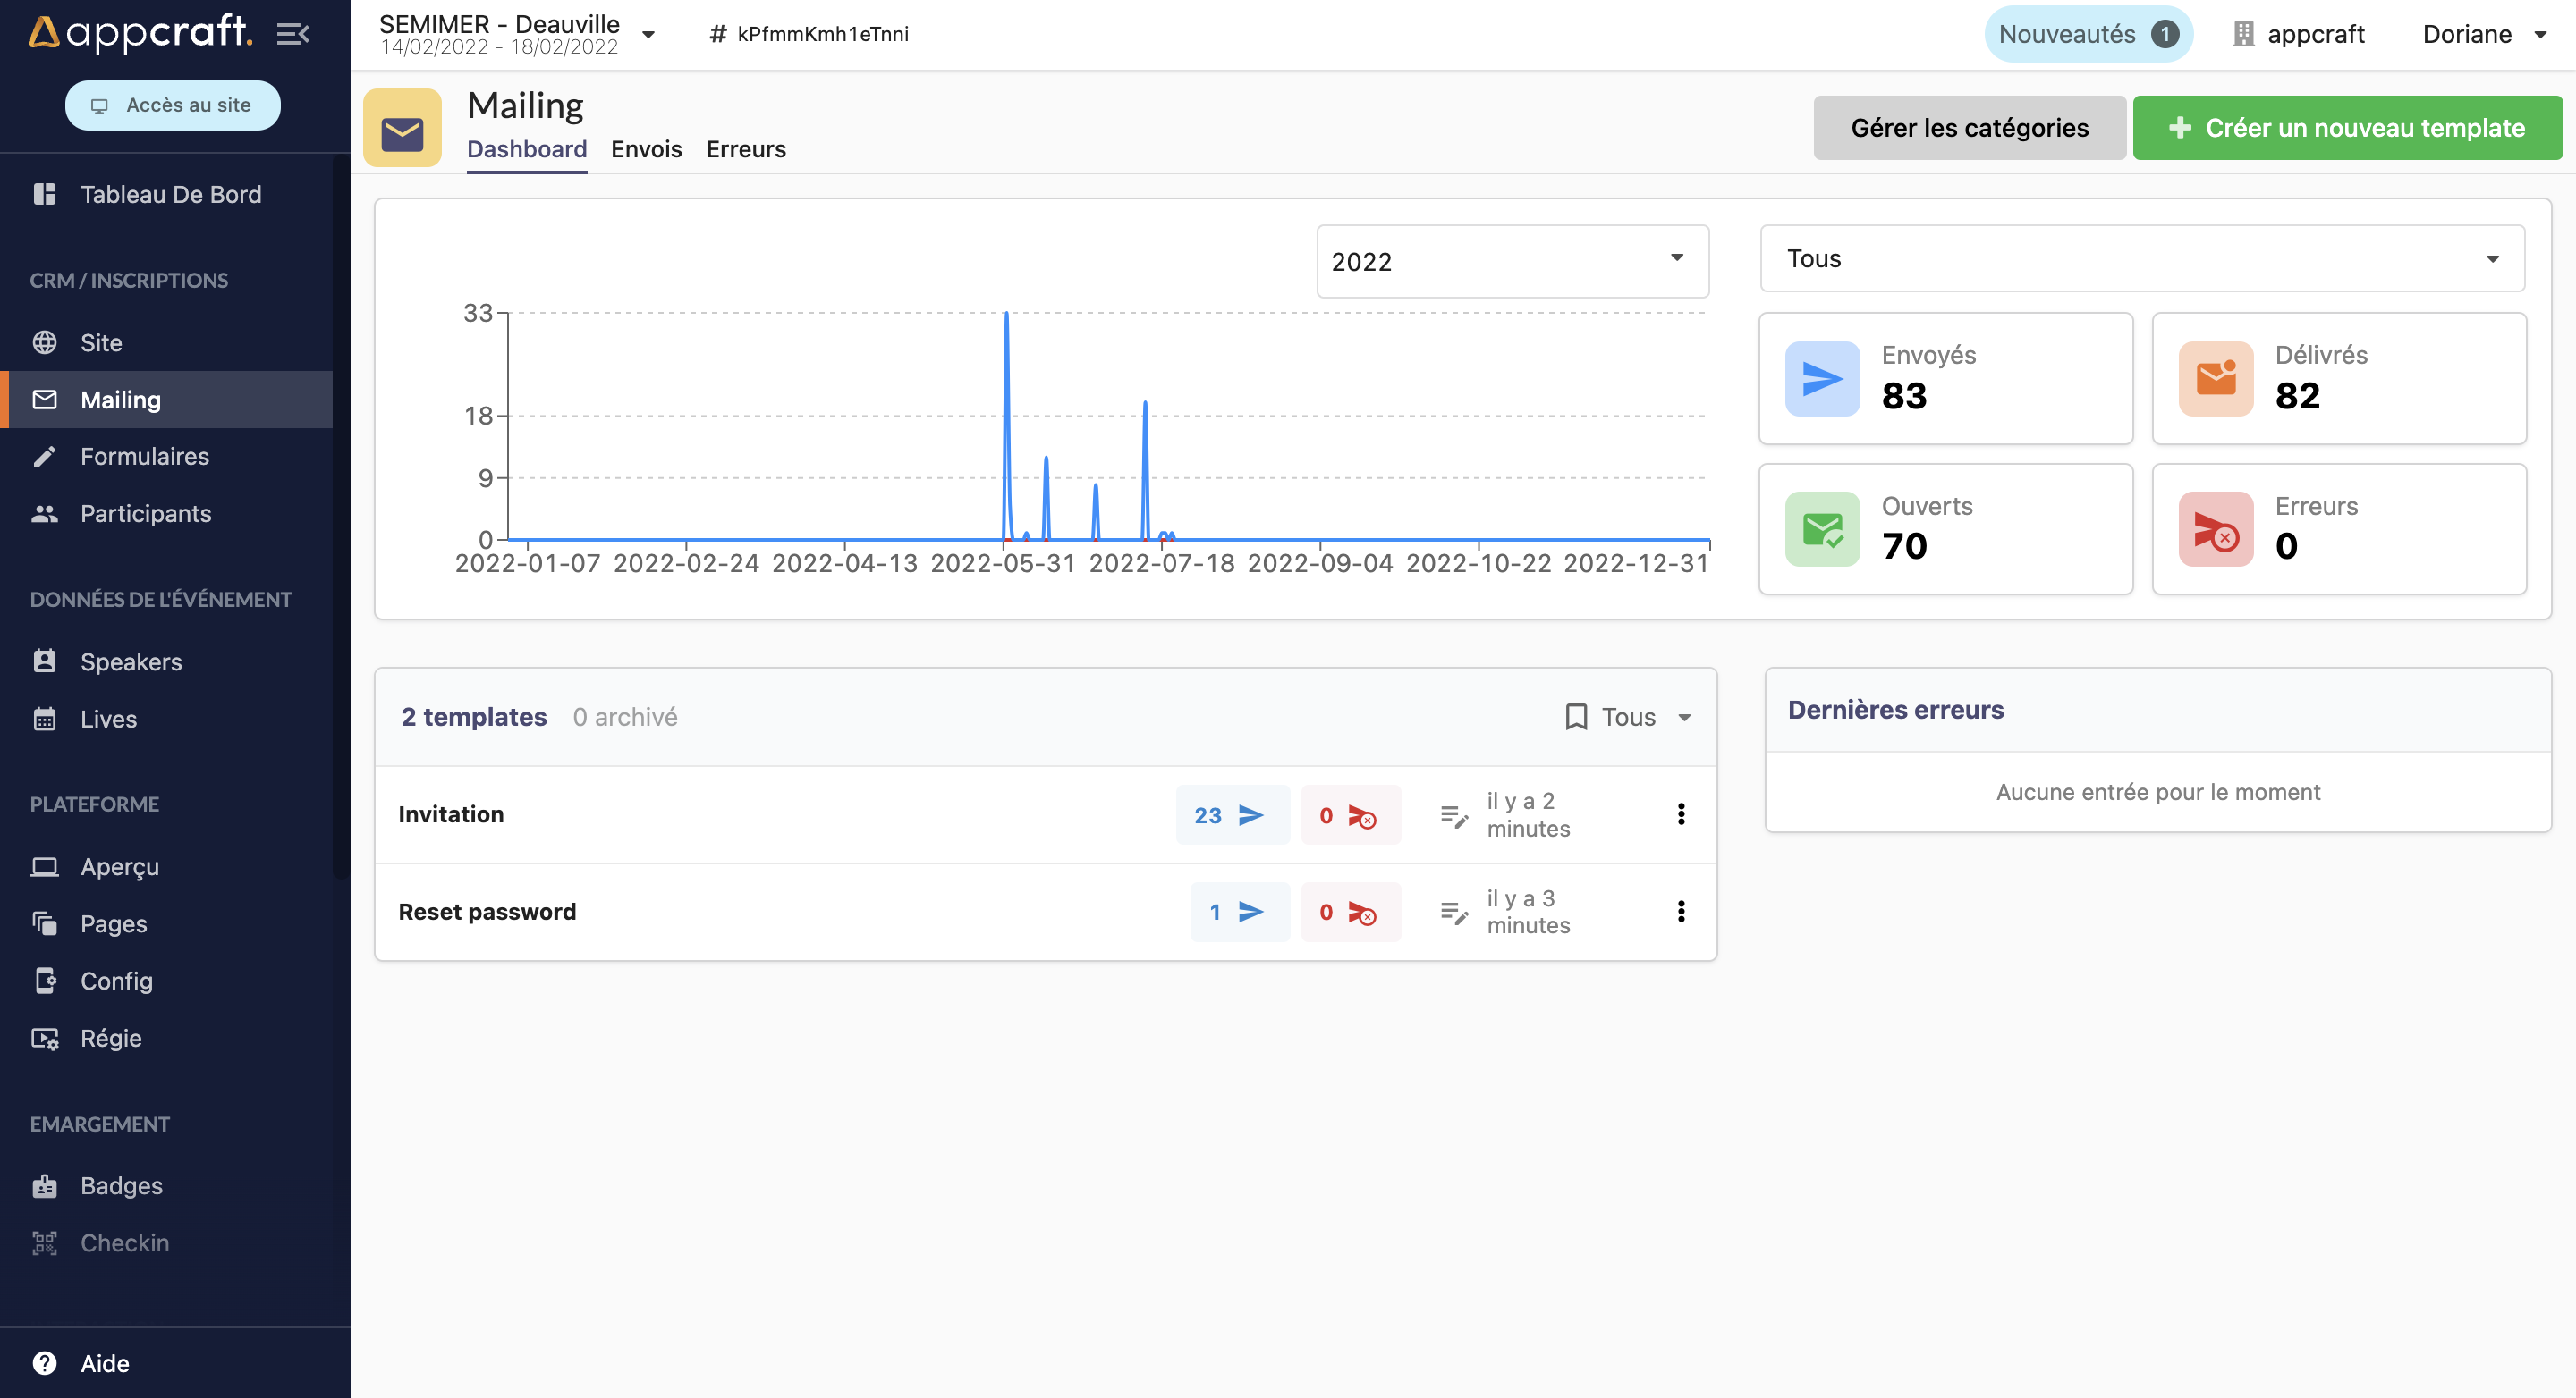The height and width of the screenshot is (1398, 2576).
Task: Click the Reset password error count badge
Action: coord(1349,913)
